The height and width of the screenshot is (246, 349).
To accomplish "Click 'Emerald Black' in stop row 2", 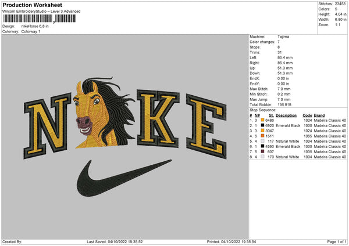I will click(288, 125).
